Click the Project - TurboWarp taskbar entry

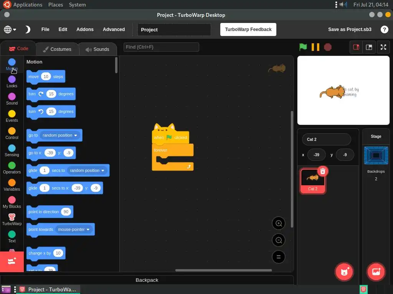click(48, 289)
